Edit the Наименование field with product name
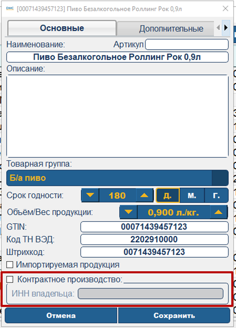Viewport: 236px width, 328px height. 117,57
